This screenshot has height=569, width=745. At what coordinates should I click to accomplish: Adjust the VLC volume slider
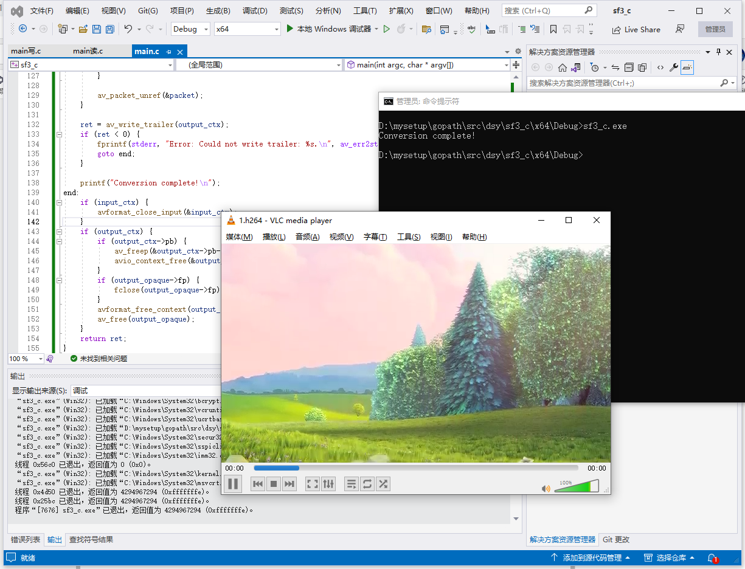coord(576,486)
